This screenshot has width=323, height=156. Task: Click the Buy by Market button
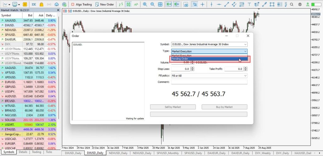(x=224, y=107)
